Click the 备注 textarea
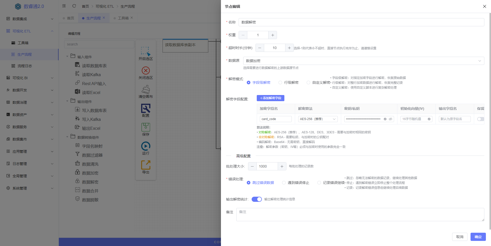Image resolution: width=491 pixels, height=246 pixels. click(360, 215)
